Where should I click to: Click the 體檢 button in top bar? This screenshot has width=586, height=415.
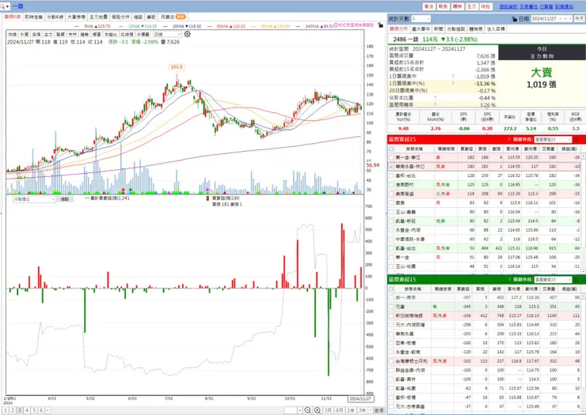point(457,6)
